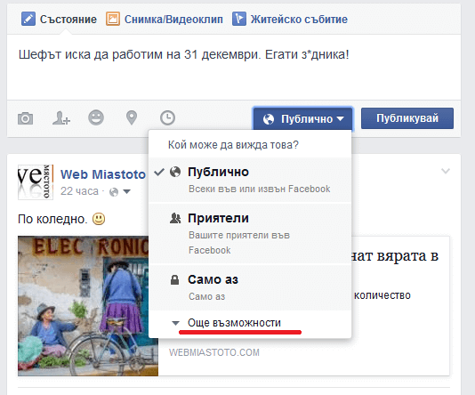Viewport: 475px width, 395px height.
Task: Open post options chevron on Web Miastoto post
Action: point(446,171)
